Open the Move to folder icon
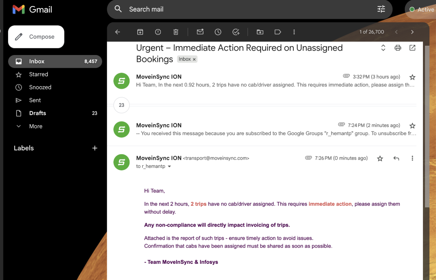The height and width of the screenshot is (280, 436). pyautogui.click(x=260, y=32)
